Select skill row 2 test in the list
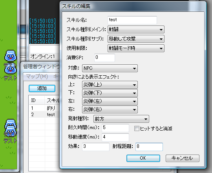 click(44, 115)
